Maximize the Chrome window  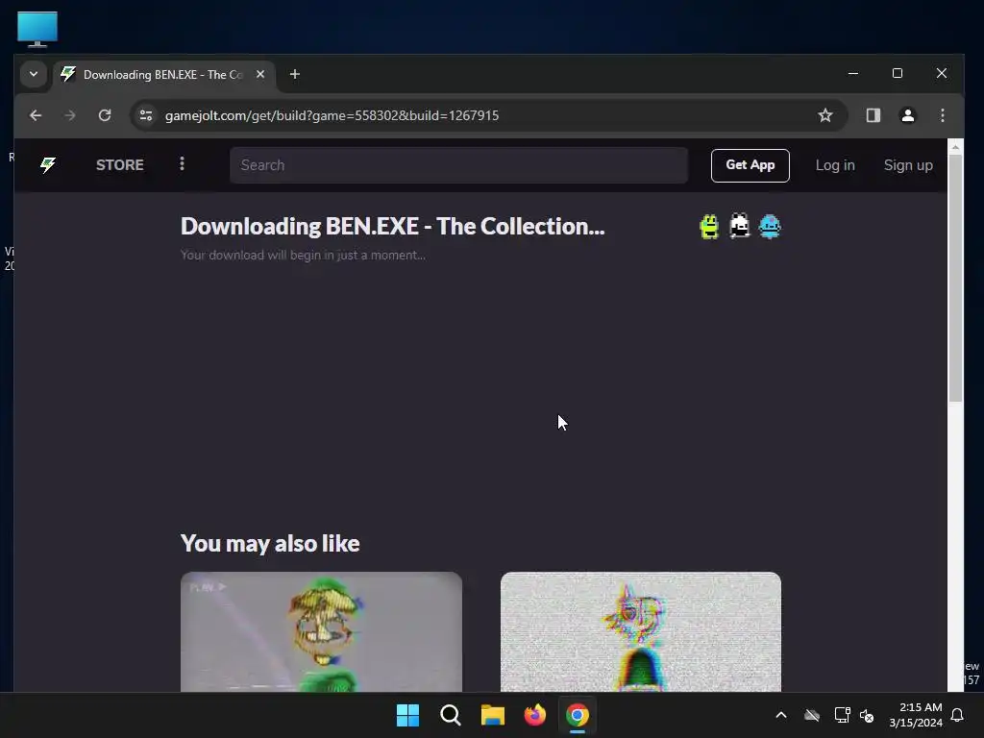[x=898, y=73]
